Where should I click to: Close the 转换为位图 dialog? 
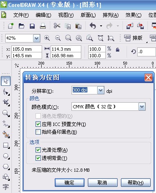pyautogui.click(x=148, y=78)
